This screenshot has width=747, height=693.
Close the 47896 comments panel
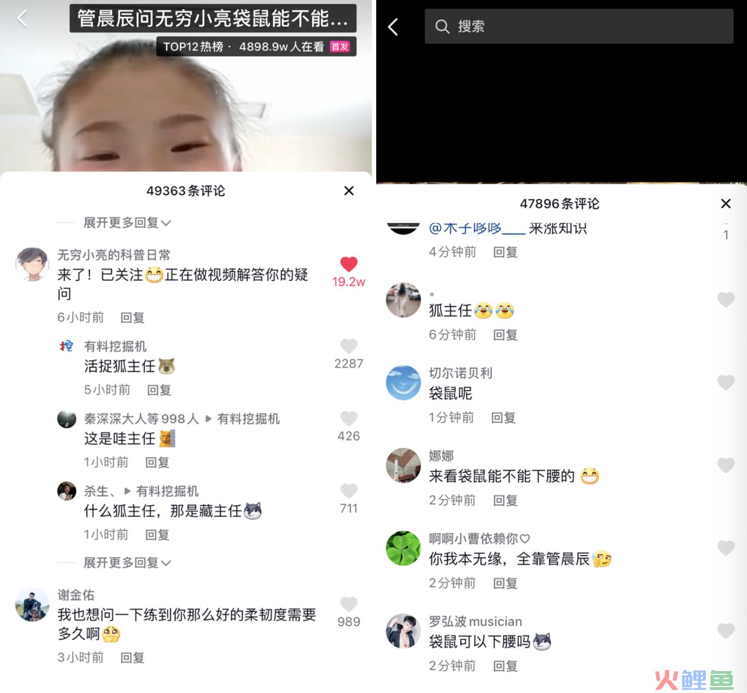pos(726,203)
